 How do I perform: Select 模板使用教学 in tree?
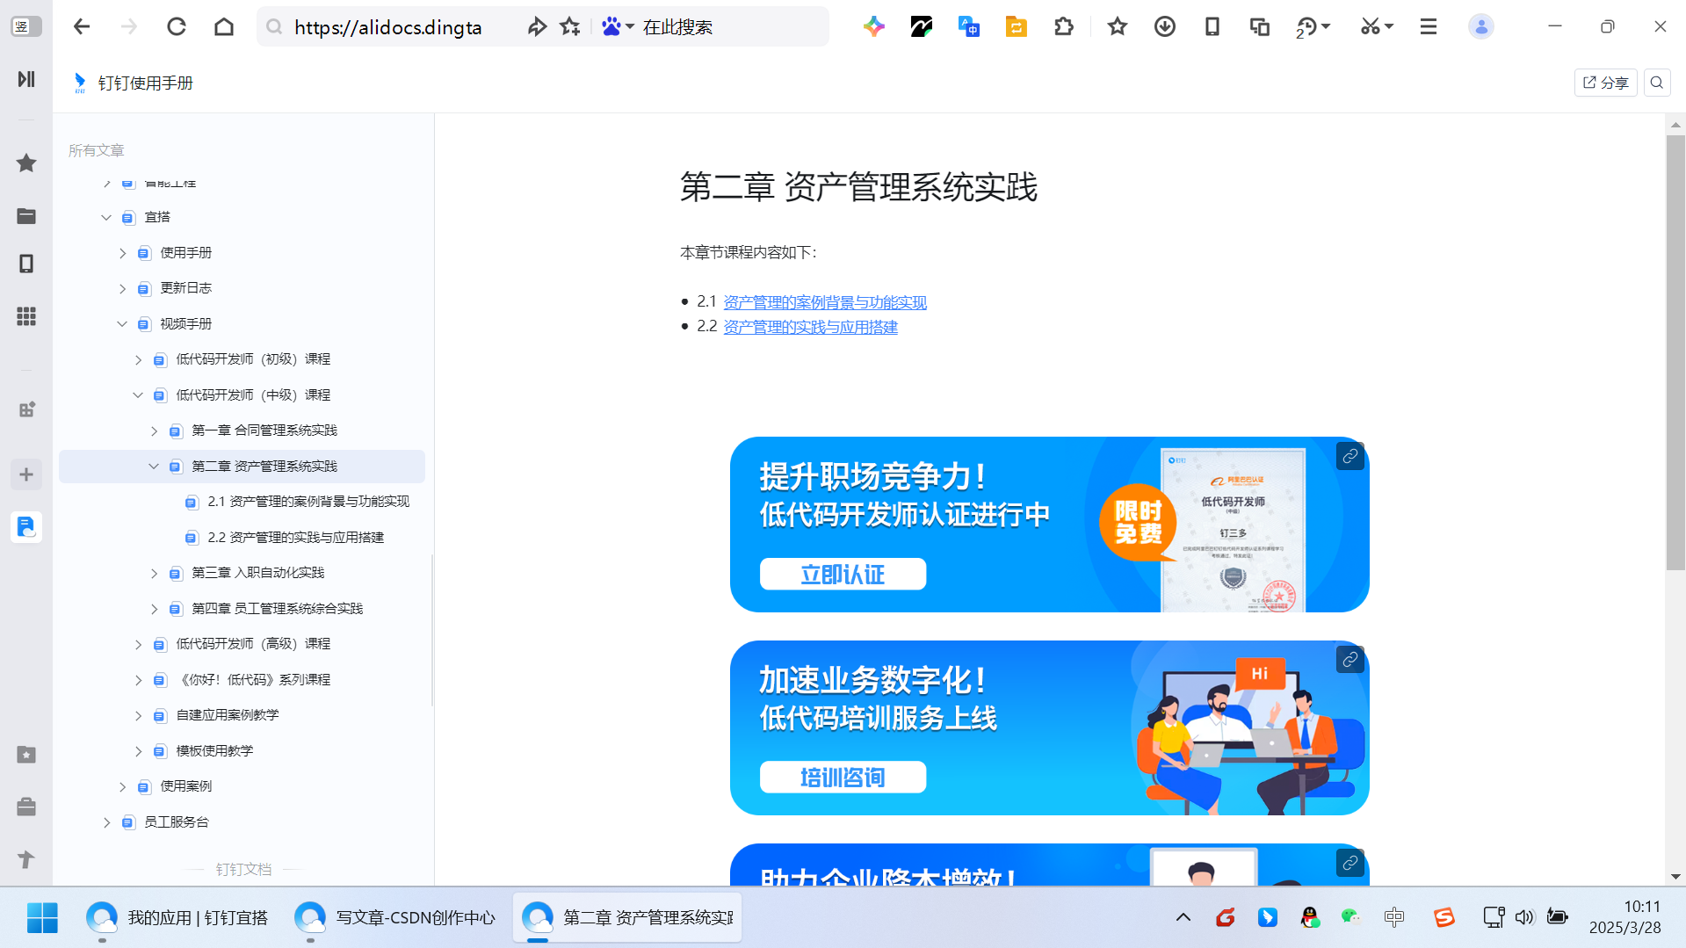coord(214,751)
